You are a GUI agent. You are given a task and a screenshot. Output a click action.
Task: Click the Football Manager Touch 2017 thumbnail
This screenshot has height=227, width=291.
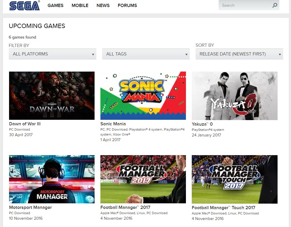234,179
